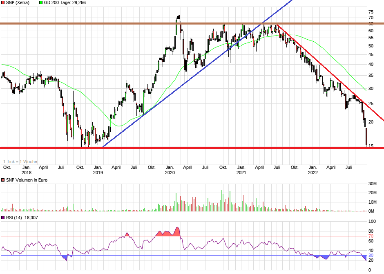384x274 pixels.
Task: Click the price axis value 40
Action: click(x=371, y=65)
